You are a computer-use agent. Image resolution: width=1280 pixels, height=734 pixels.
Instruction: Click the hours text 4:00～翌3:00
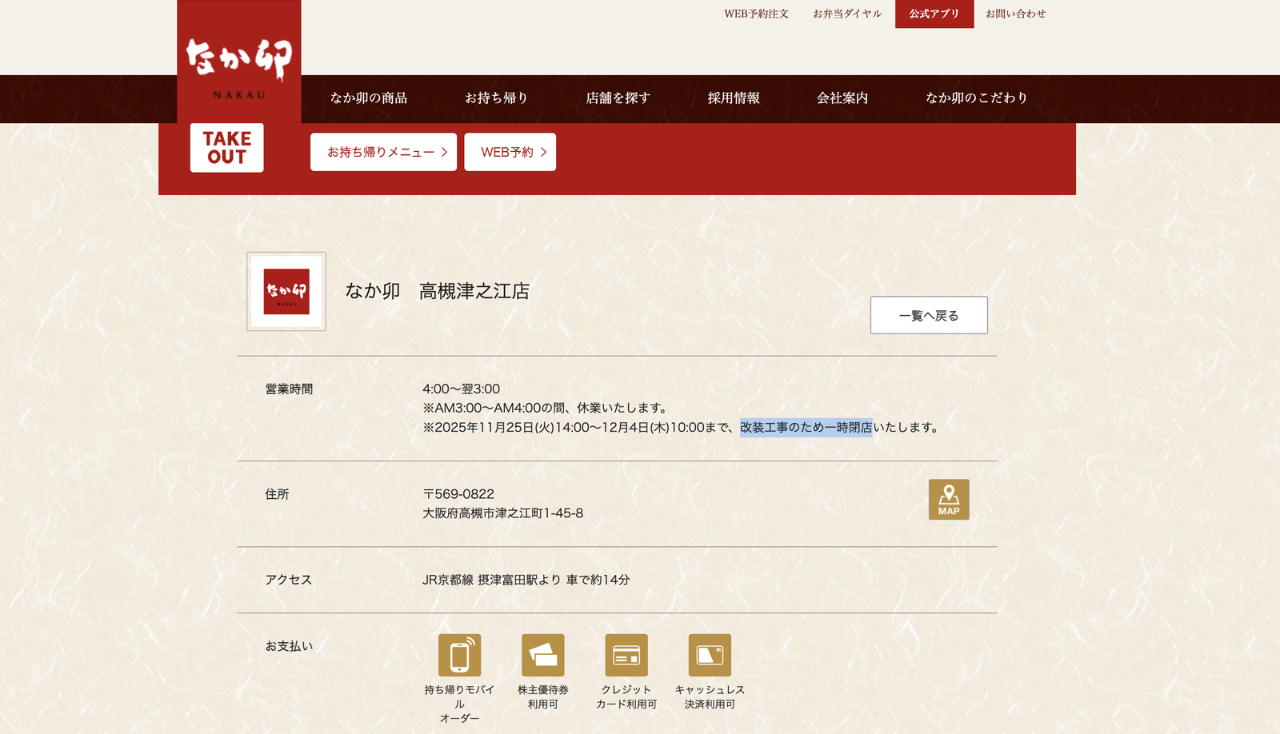(x=462, y=389)
